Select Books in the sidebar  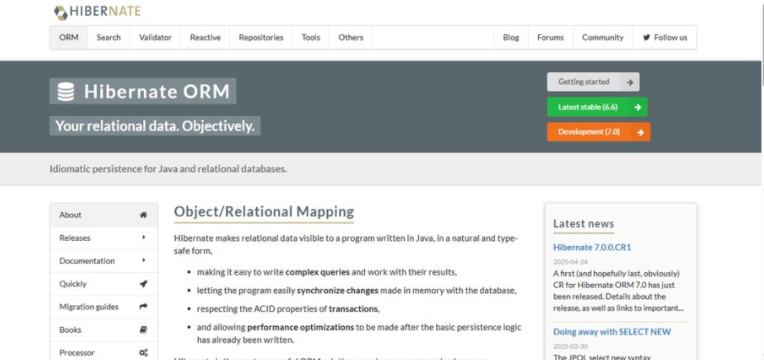point(103,330)
